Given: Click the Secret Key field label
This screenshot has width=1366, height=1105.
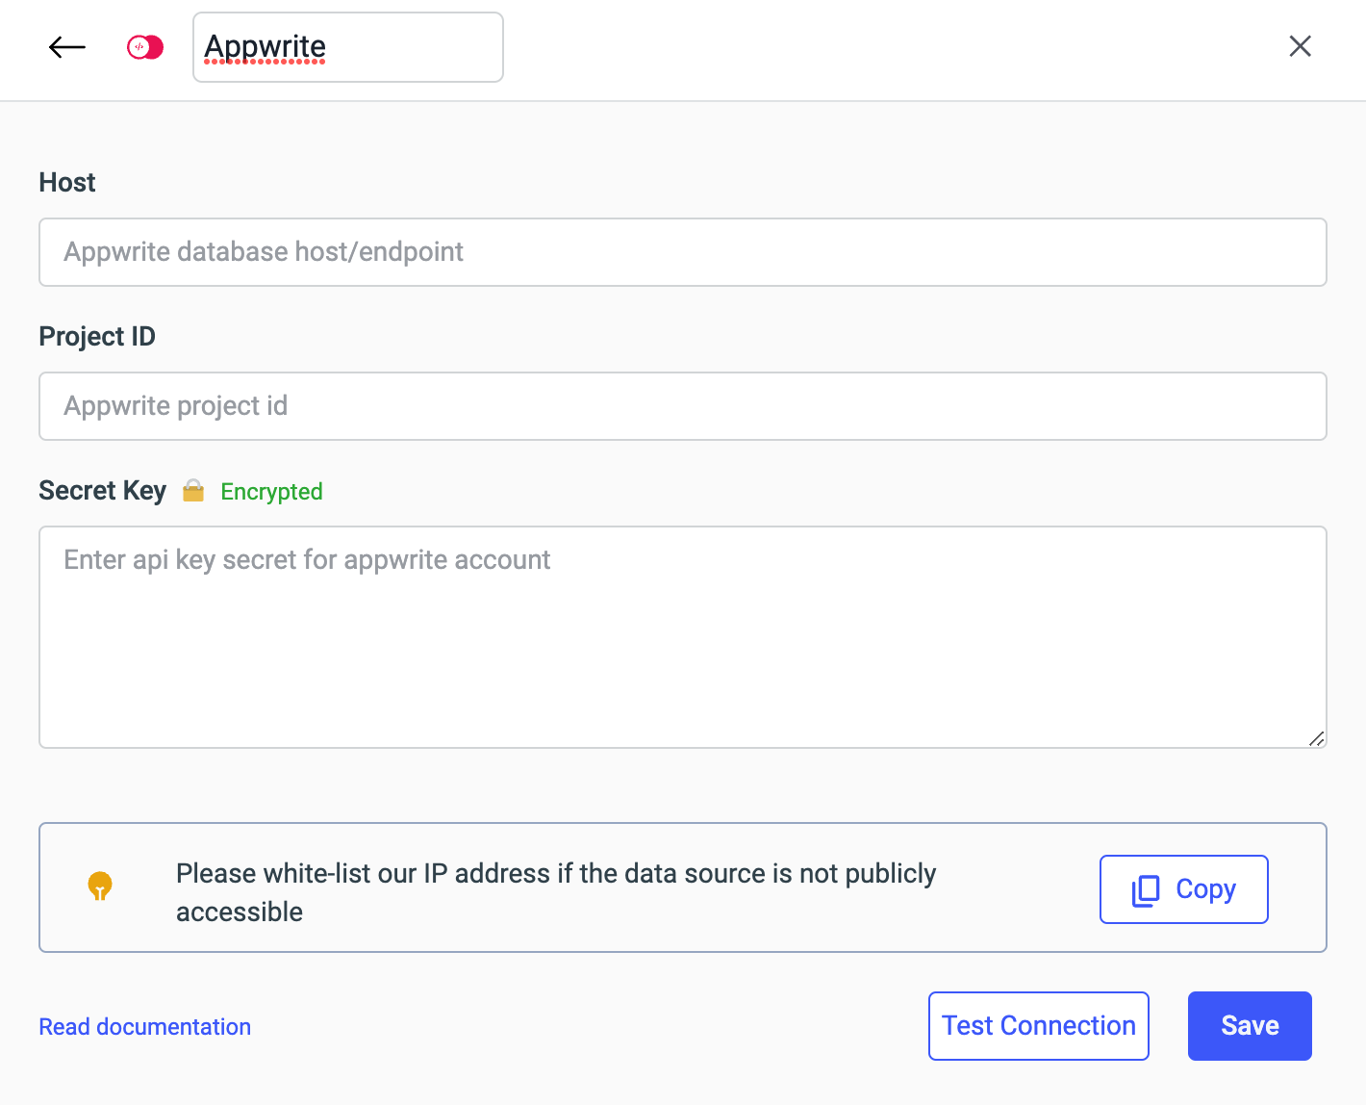Looking at the screenshot, I should [102, 491].
